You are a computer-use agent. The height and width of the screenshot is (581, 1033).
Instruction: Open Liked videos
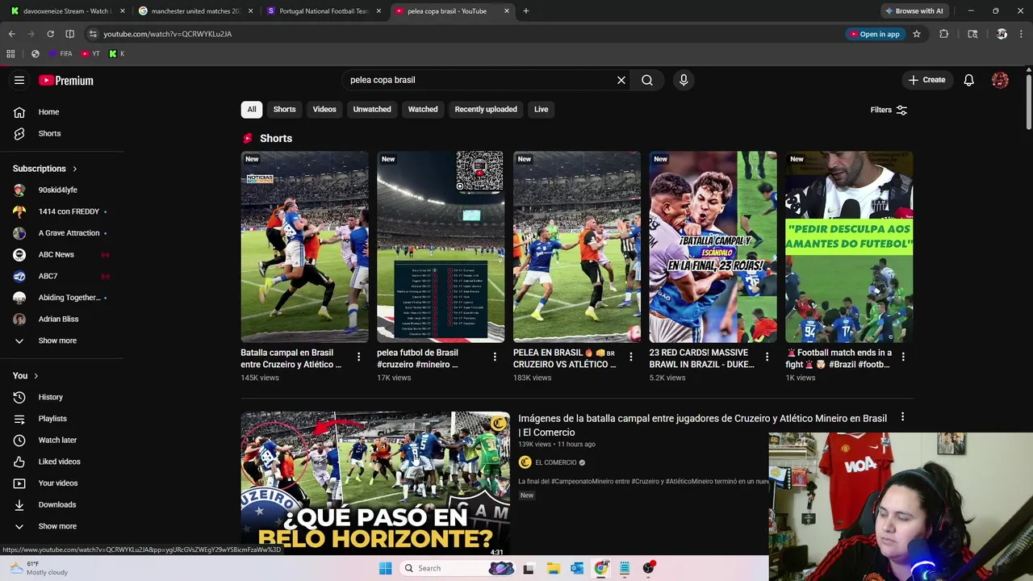coord(59,462)
